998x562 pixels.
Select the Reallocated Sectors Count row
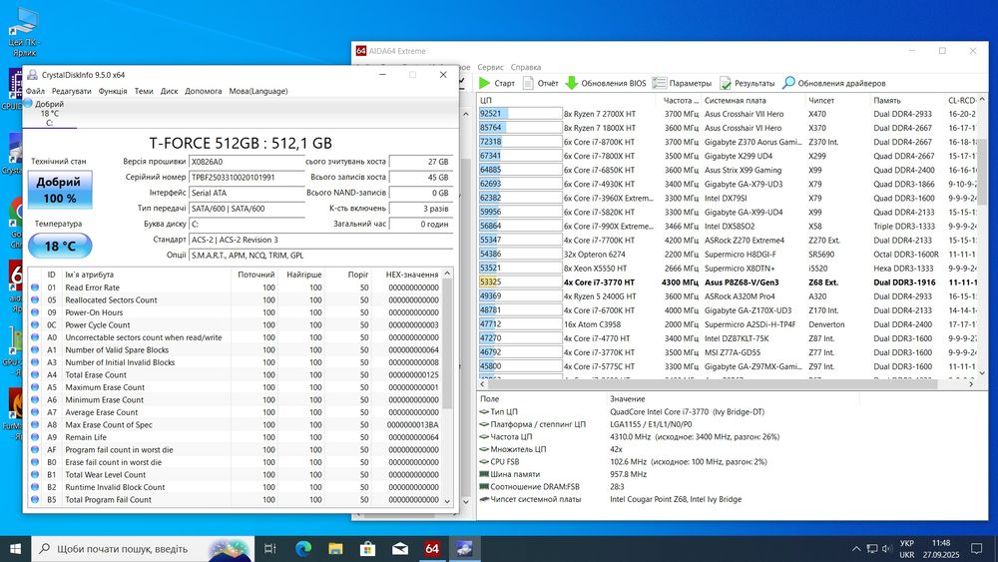click(x=236, y=299)
